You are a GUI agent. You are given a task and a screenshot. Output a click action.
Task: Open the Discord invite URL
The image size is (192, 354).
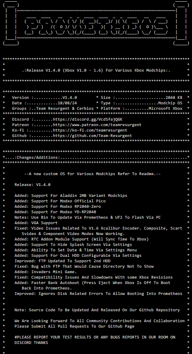click(x=88, y=119)
